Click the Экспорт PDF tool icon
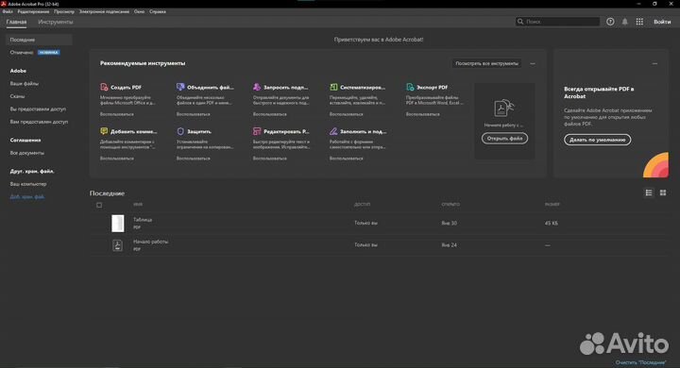 [410, 87]
